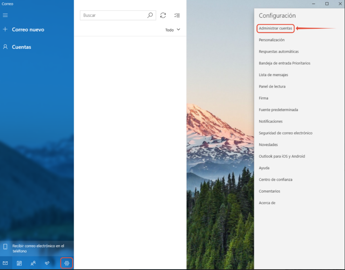The image size is (345, 270).
Task: Enter selection mode with the checklist icon
Action: tap(177, 15)
